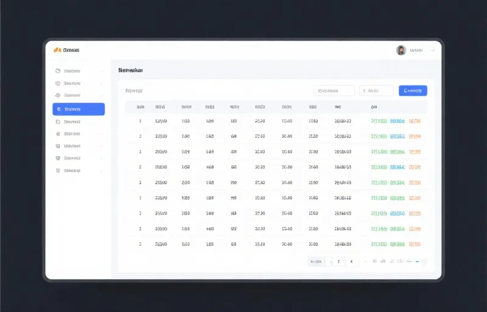
Task: Expand the second sidebar item's chevron
Action: pos(102,83)
